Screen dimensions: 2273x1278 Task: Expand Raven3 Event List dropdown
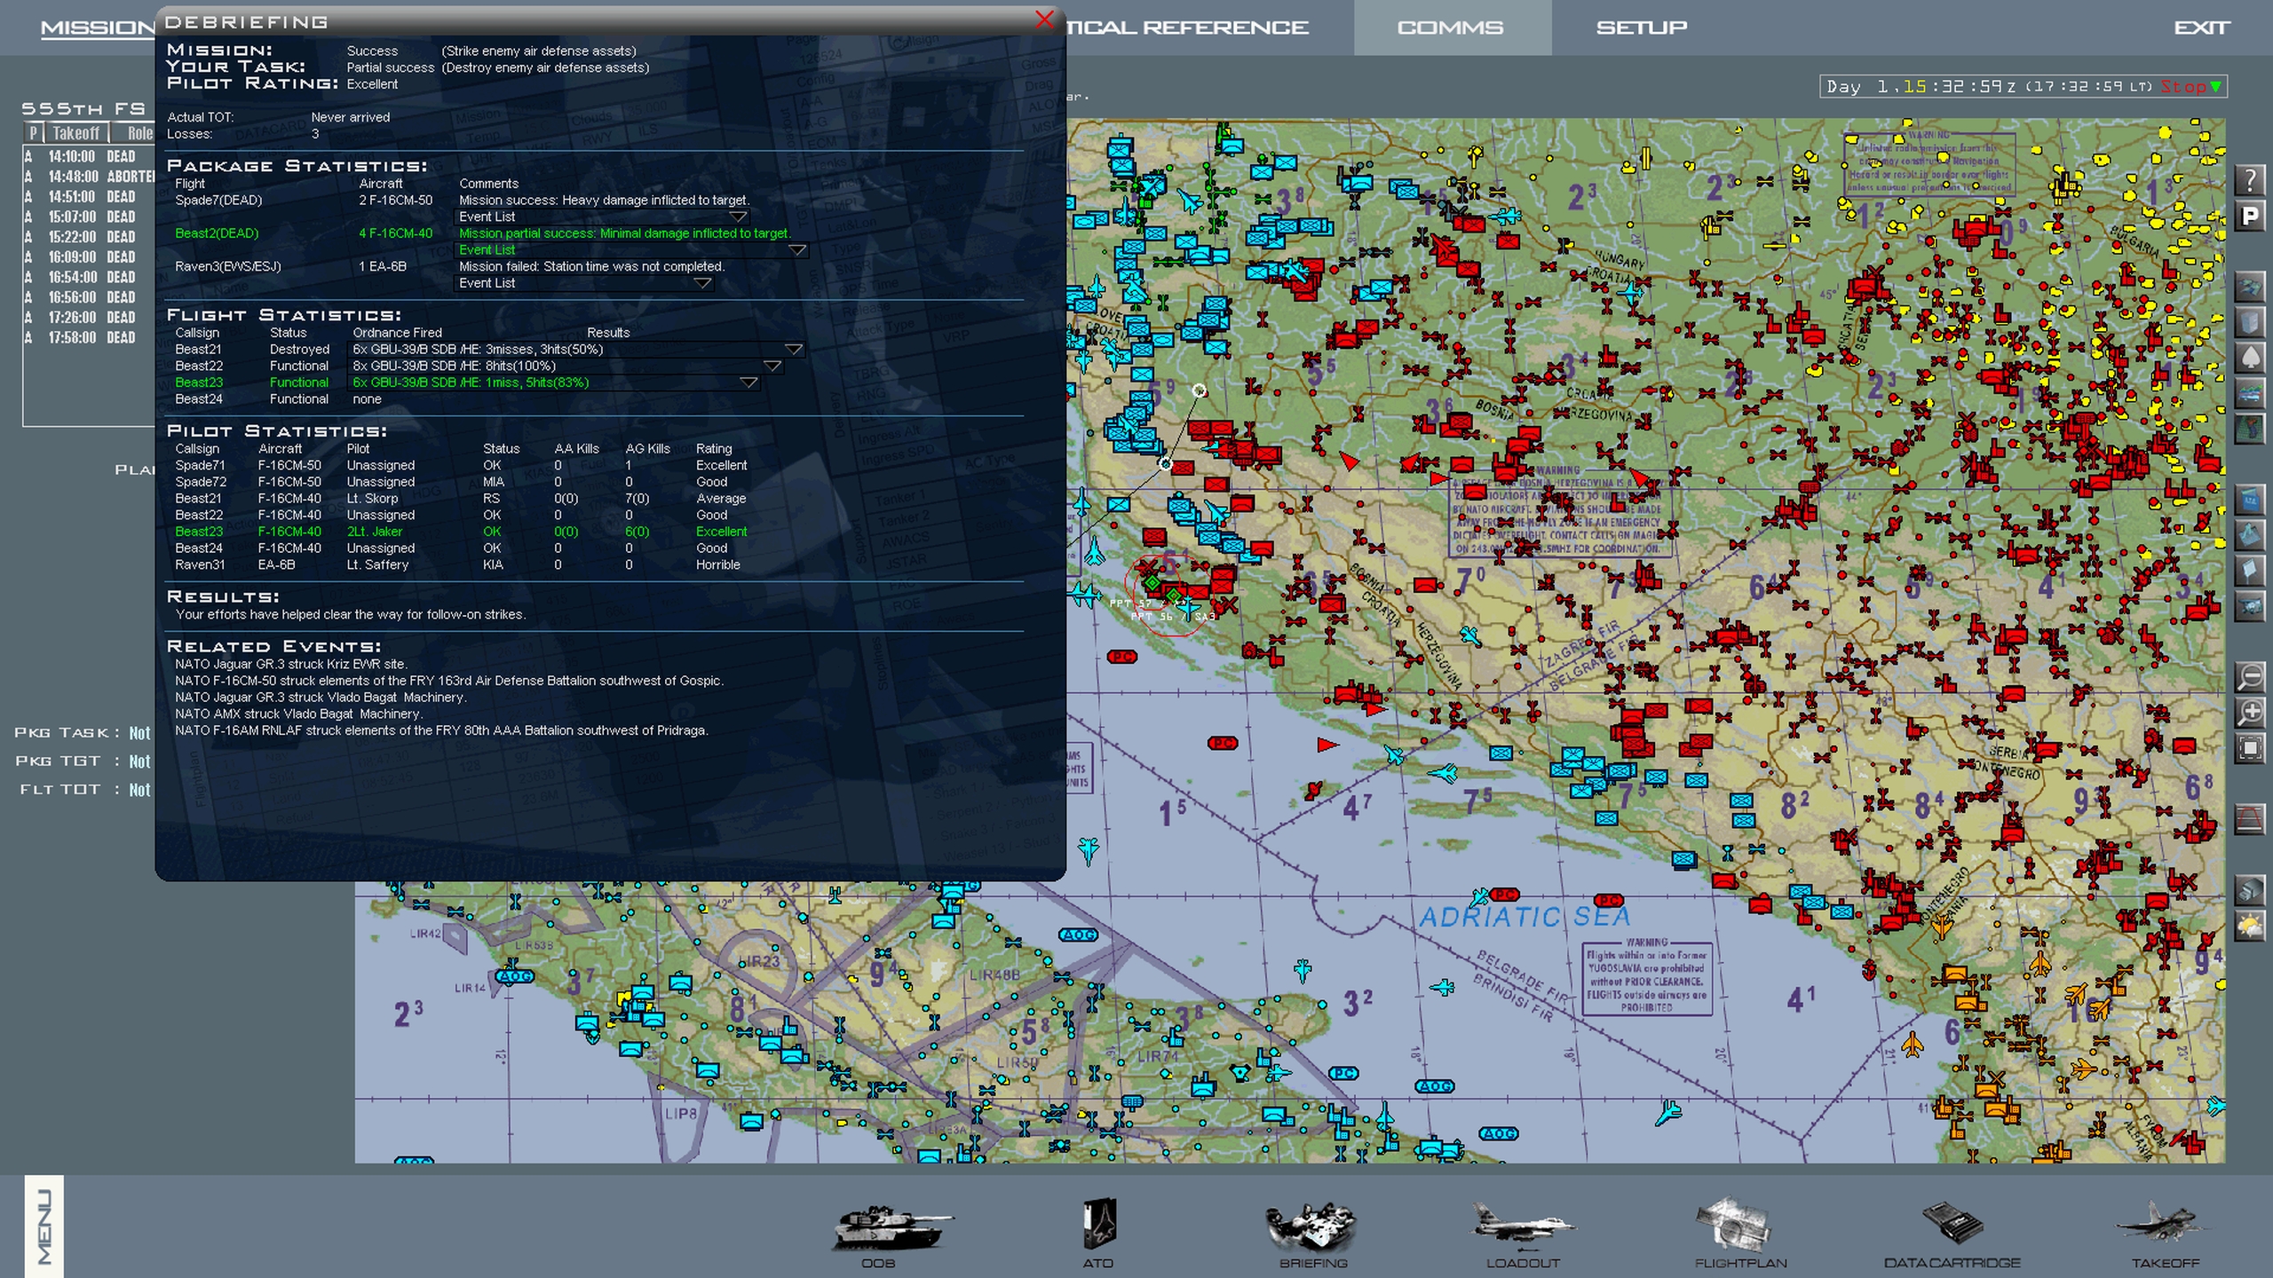[702, 283]
